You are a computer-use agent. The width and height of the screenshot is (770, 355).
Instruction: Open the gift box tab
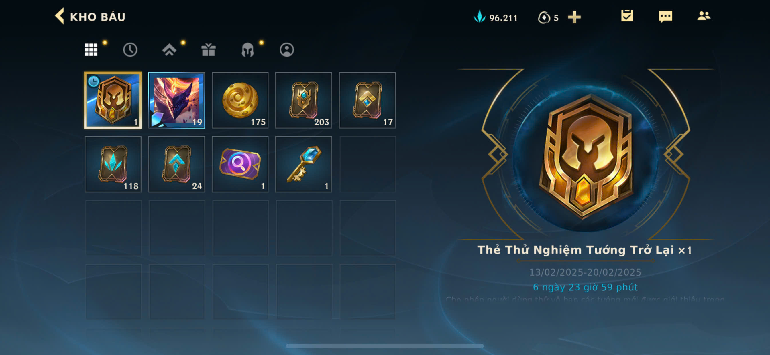click(208, 50)
